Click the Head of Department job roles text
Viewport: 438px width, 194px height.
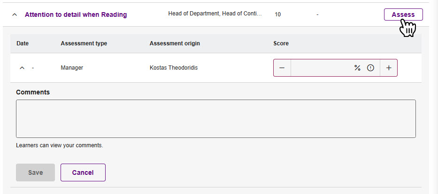(x=215, y=14)
